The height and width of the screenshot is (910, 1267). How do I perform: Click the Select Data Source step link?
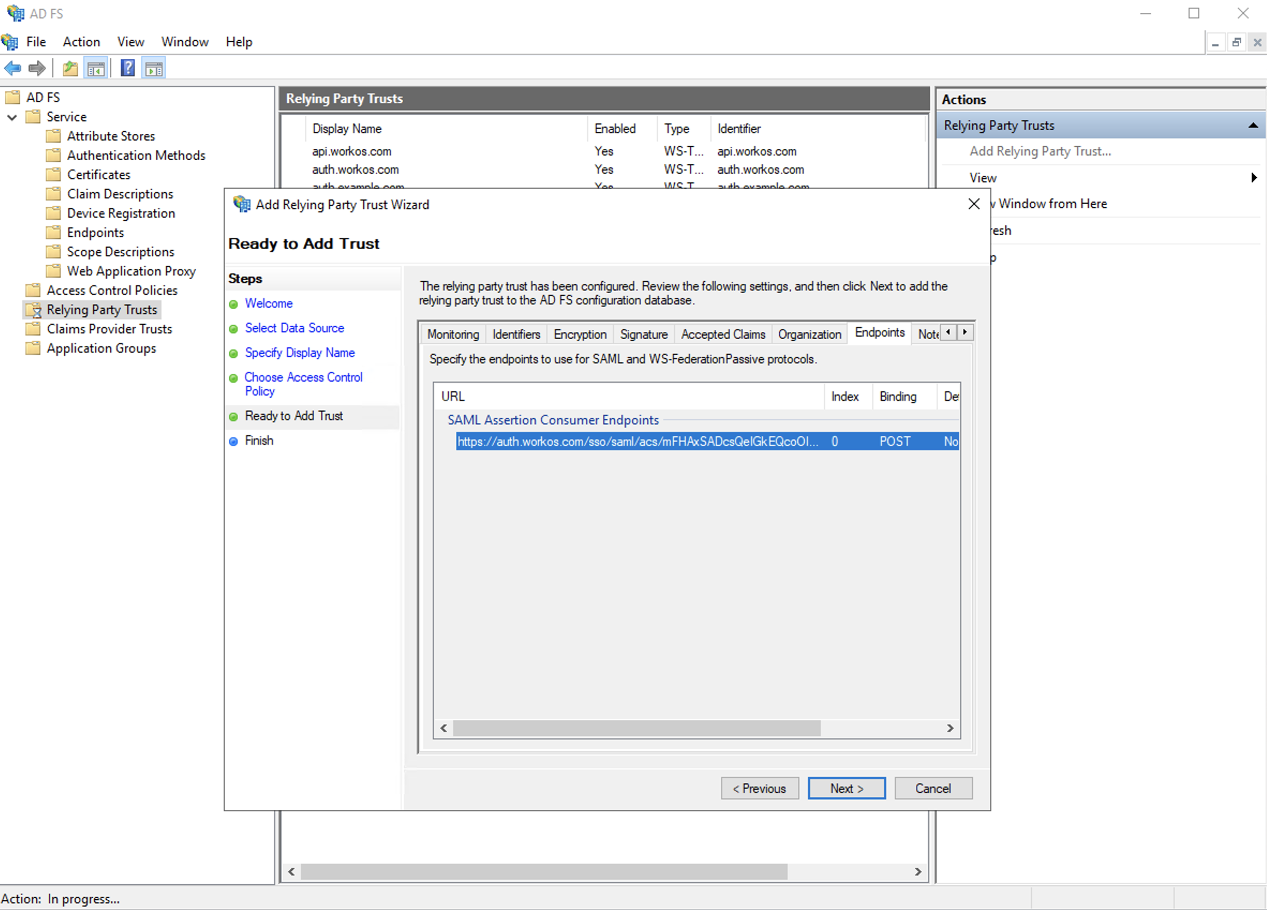coord(294,327)
